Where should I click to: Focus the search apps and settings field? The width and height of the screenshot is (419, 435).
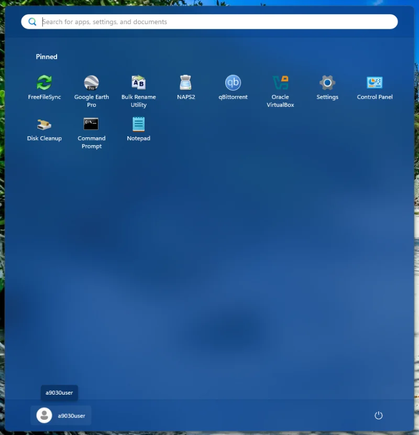click(x=210, y=21)
